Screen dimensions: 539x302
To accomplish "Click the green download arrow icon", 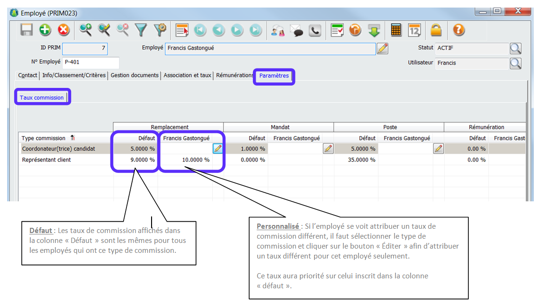I will (374, 30).
